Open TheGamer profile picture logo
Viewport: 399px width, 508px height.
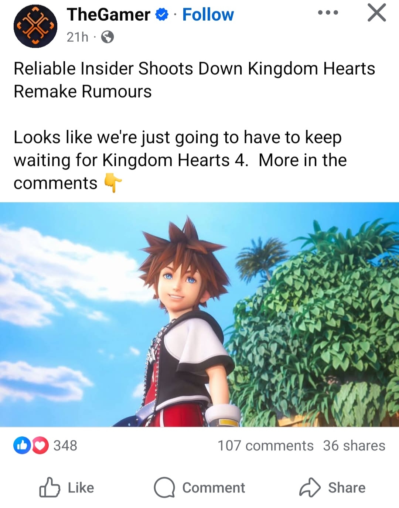tap(35, 26)
